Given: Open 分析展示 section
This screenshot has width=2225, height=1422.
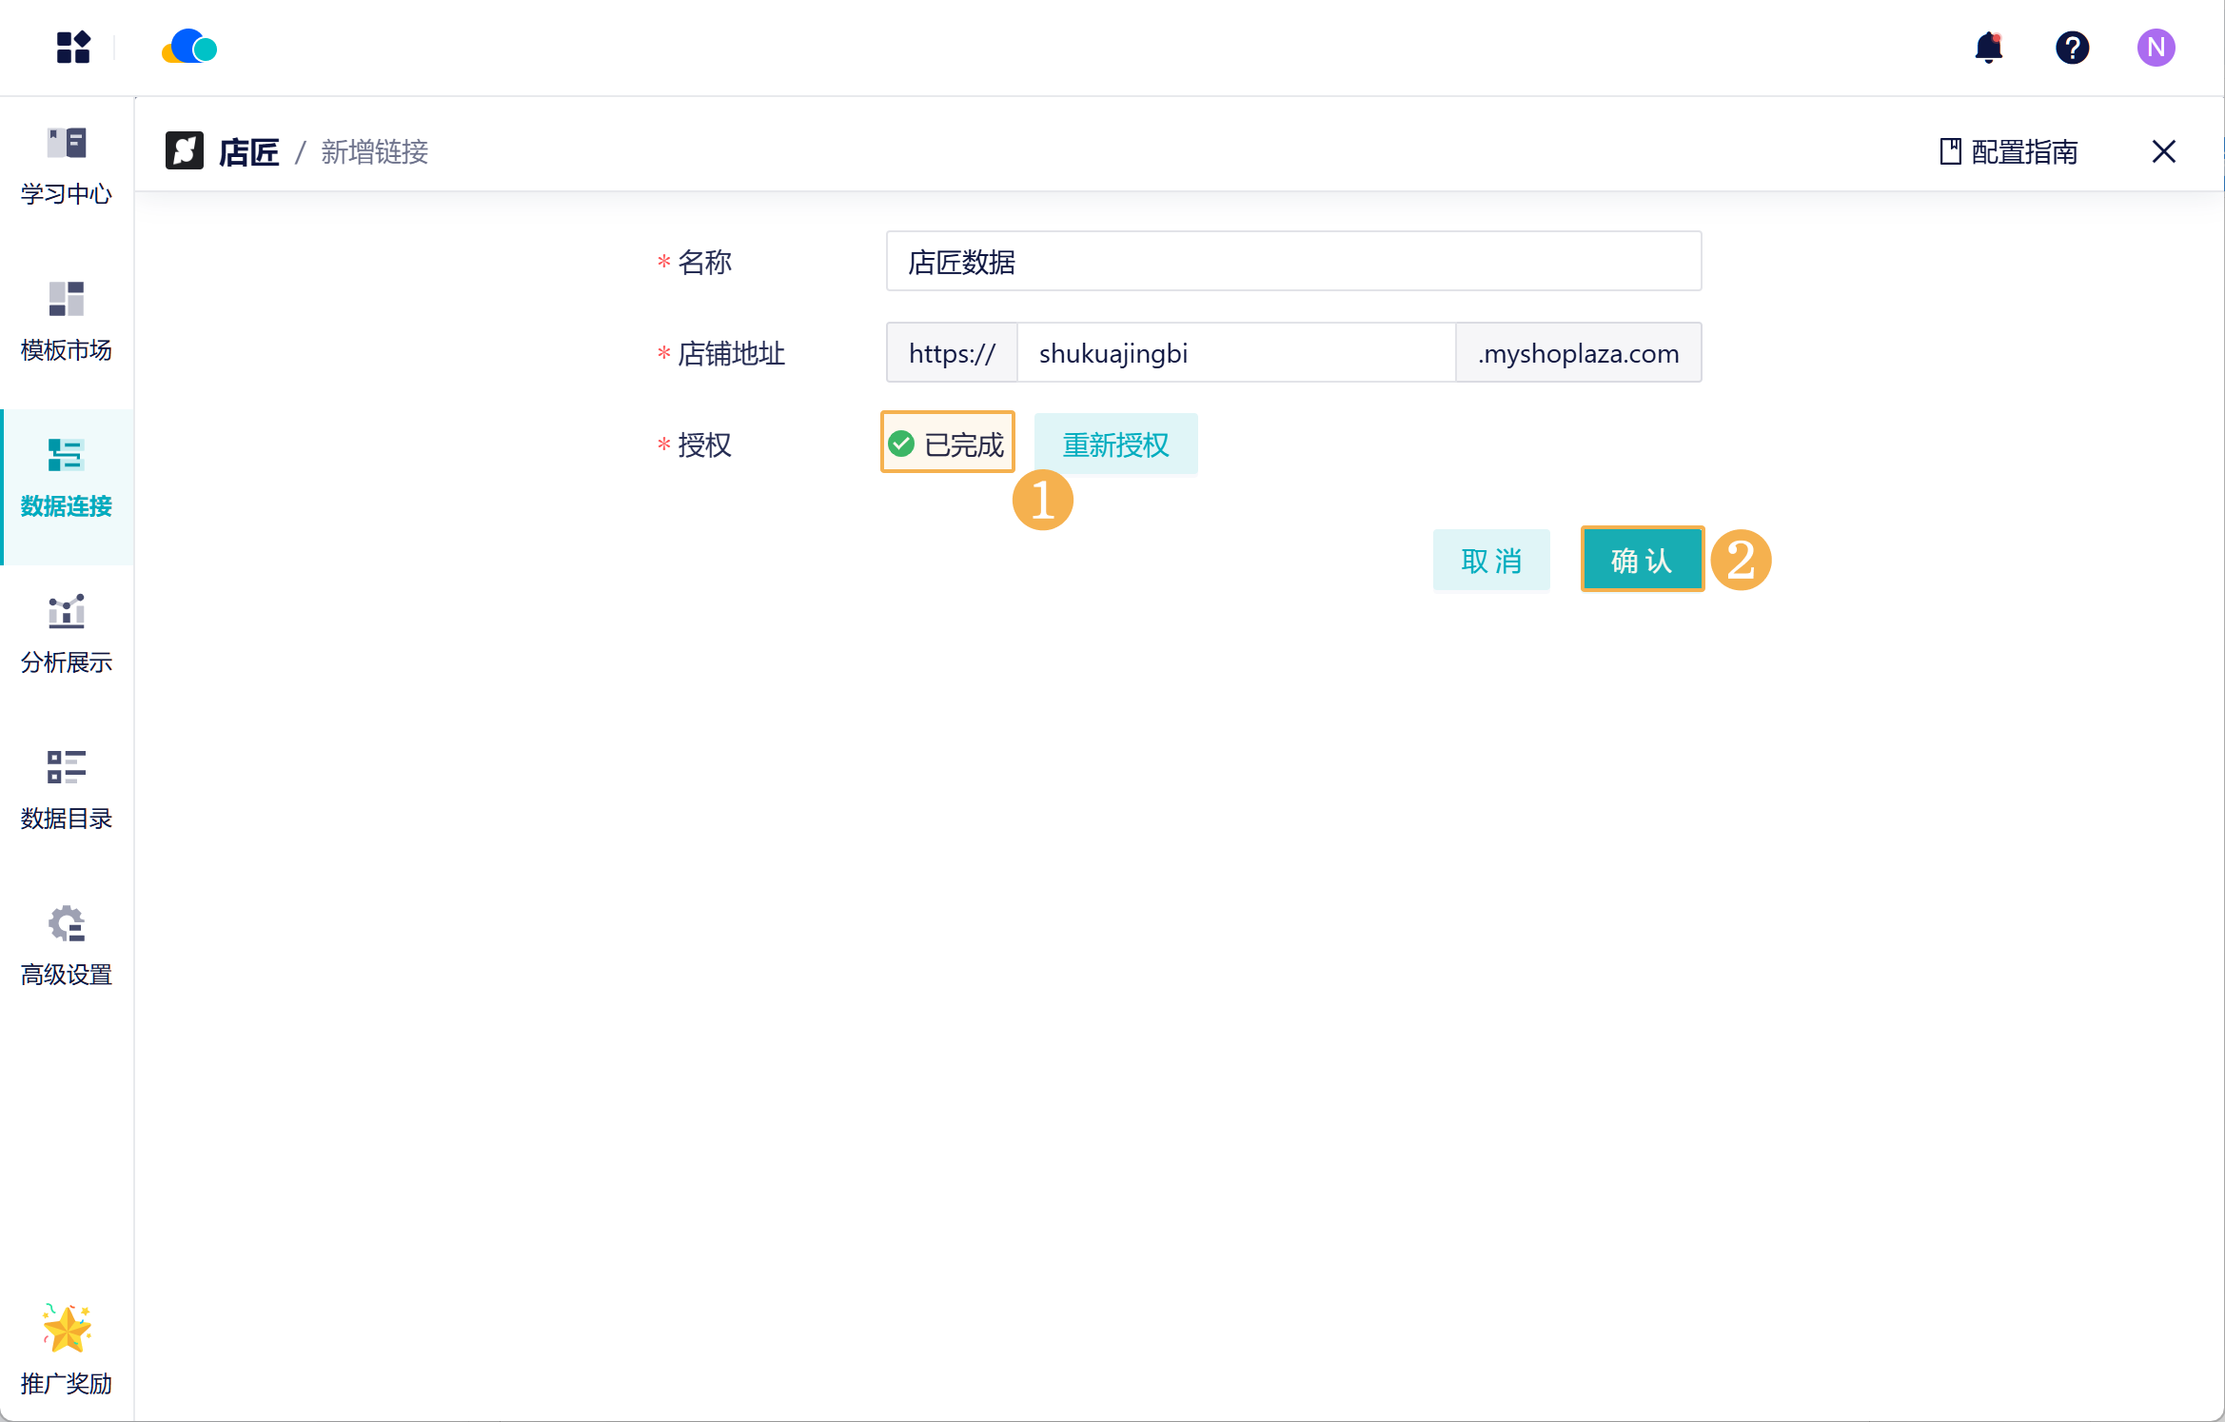Looking at the screenshot, I should [x=67, y=635].
